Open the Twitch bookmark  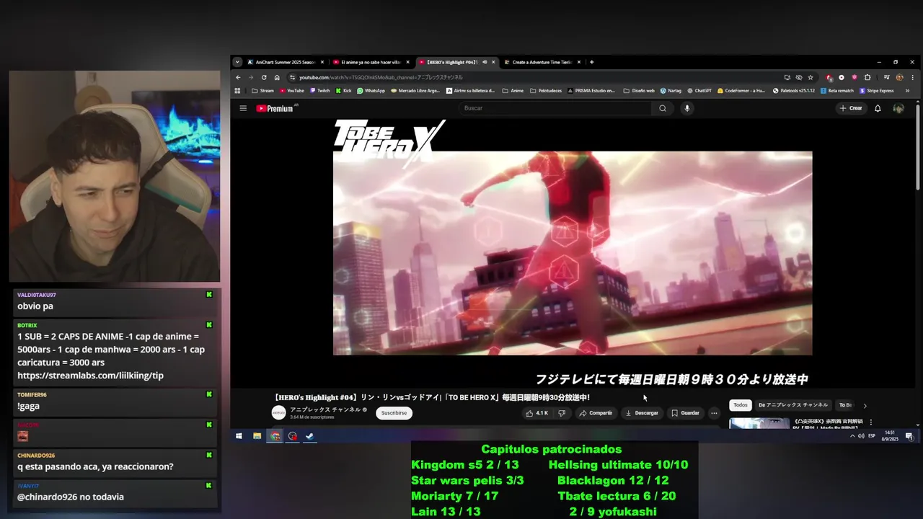click(319, 91)
